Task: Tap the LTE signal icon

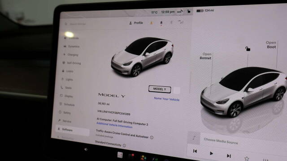Action: (180, 22)
